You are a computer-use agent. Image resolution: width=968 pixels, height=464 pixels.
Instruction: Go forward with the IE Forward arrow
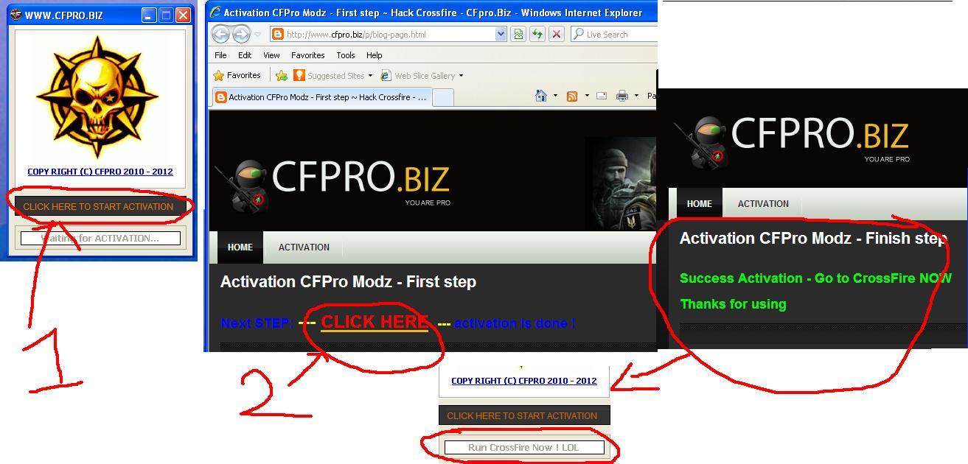point(241,34)
